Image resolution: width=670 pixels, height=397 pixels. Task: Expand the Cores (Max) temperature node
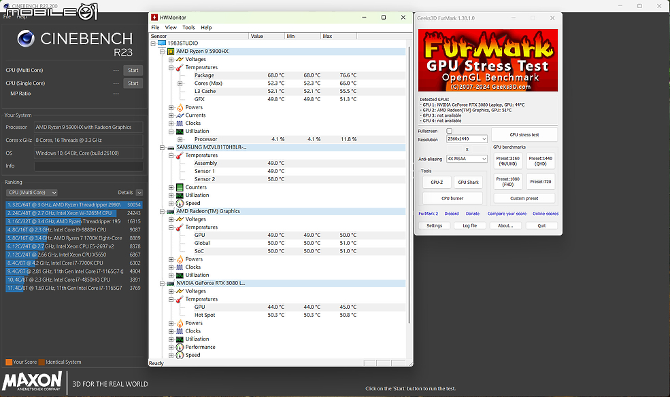pyautogui.click(x=180, y=83)
